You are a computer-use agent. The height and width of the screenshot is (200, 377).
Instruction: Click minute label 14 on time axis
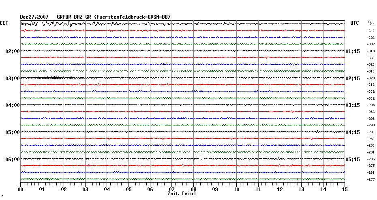tap(323, 189)
